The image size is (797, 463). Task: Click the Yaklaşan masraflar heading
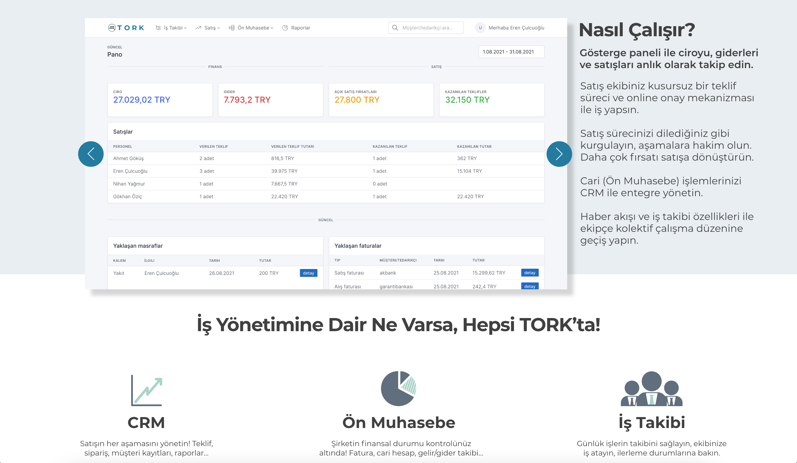click(138, 246)
